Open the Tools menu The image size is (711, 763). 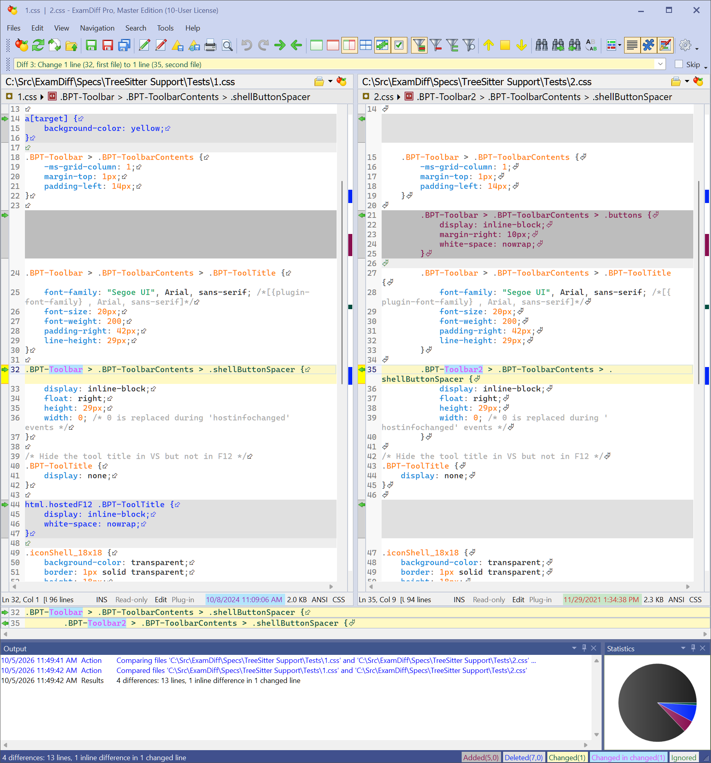[165, 28]
